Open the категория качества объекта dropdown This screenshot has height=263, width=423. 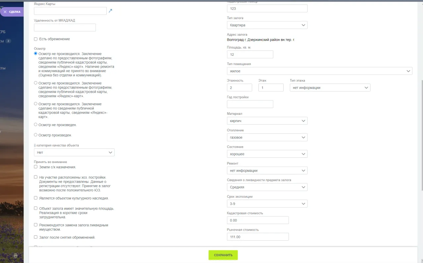coord(74,152)
